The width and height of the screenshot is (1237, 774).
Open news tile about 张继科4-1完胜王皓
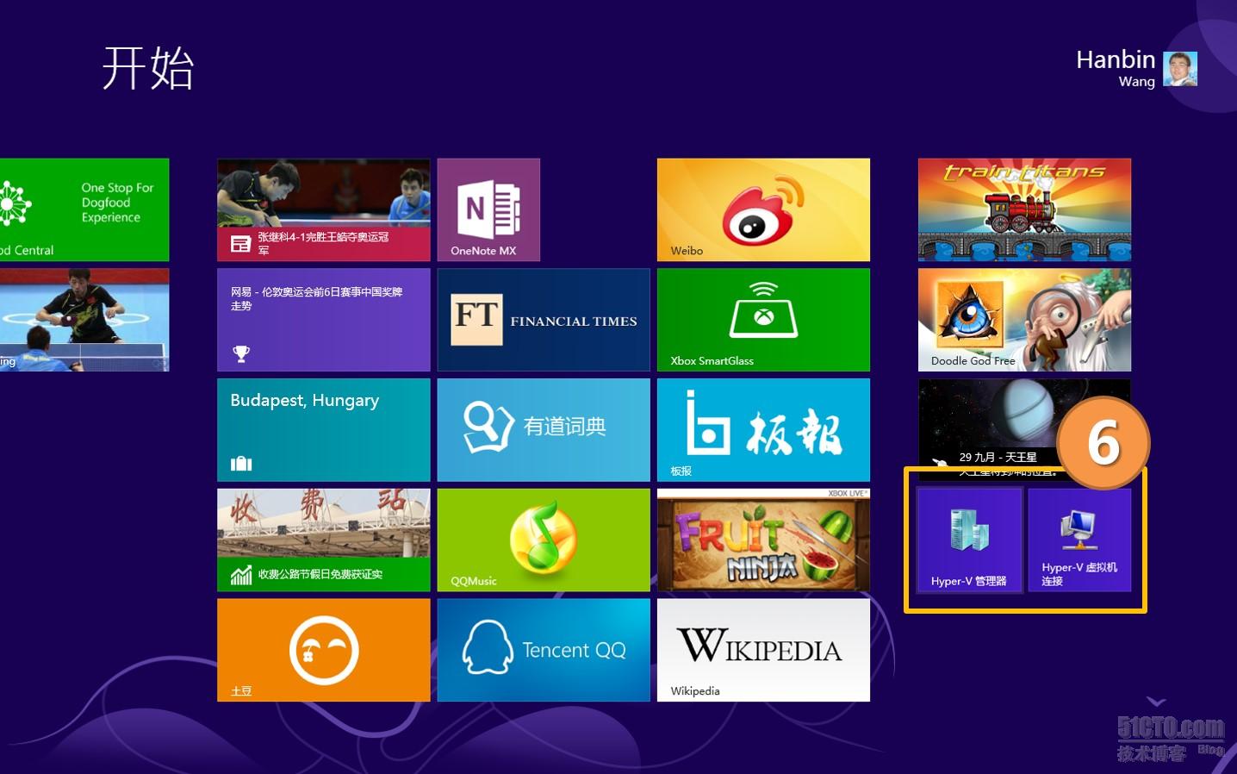pyautogui.click(x=323, y=209)
